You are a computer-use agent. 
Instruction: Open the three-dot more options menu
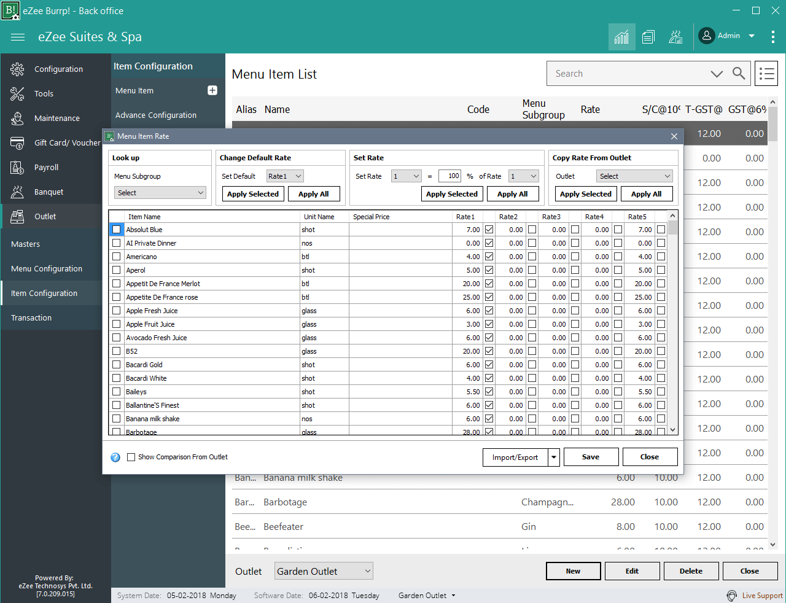click(x=772, y=37)
